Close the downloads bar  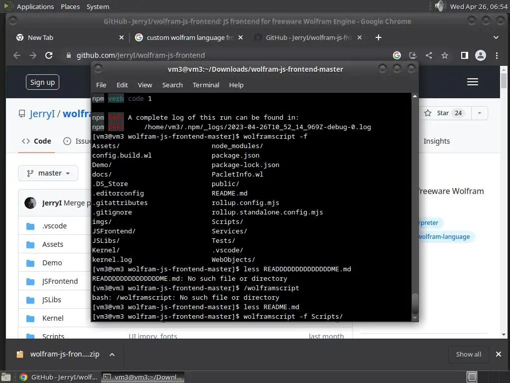498,354
